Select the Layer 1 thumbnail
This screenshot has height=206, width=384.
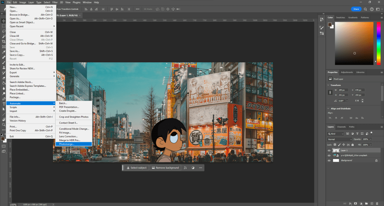click(336, 150)
